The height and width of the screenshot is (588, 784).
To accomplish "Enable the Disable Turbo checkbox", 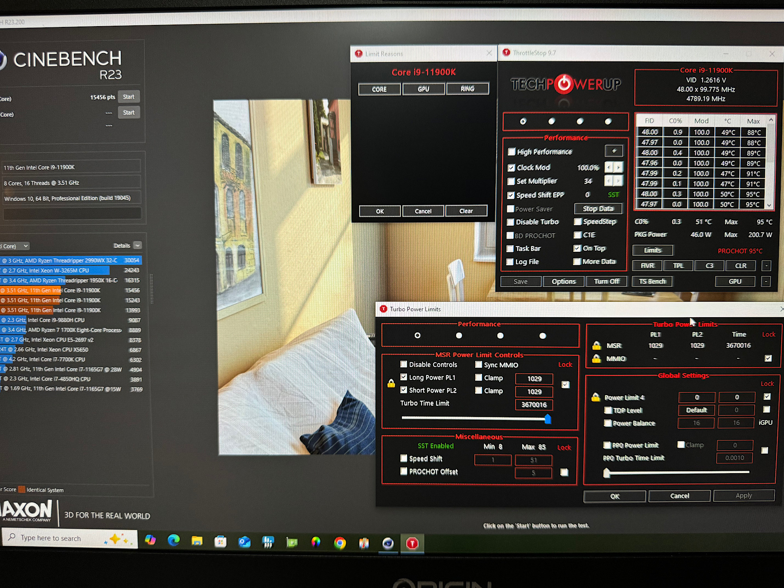I will click(x=510, y=222).
